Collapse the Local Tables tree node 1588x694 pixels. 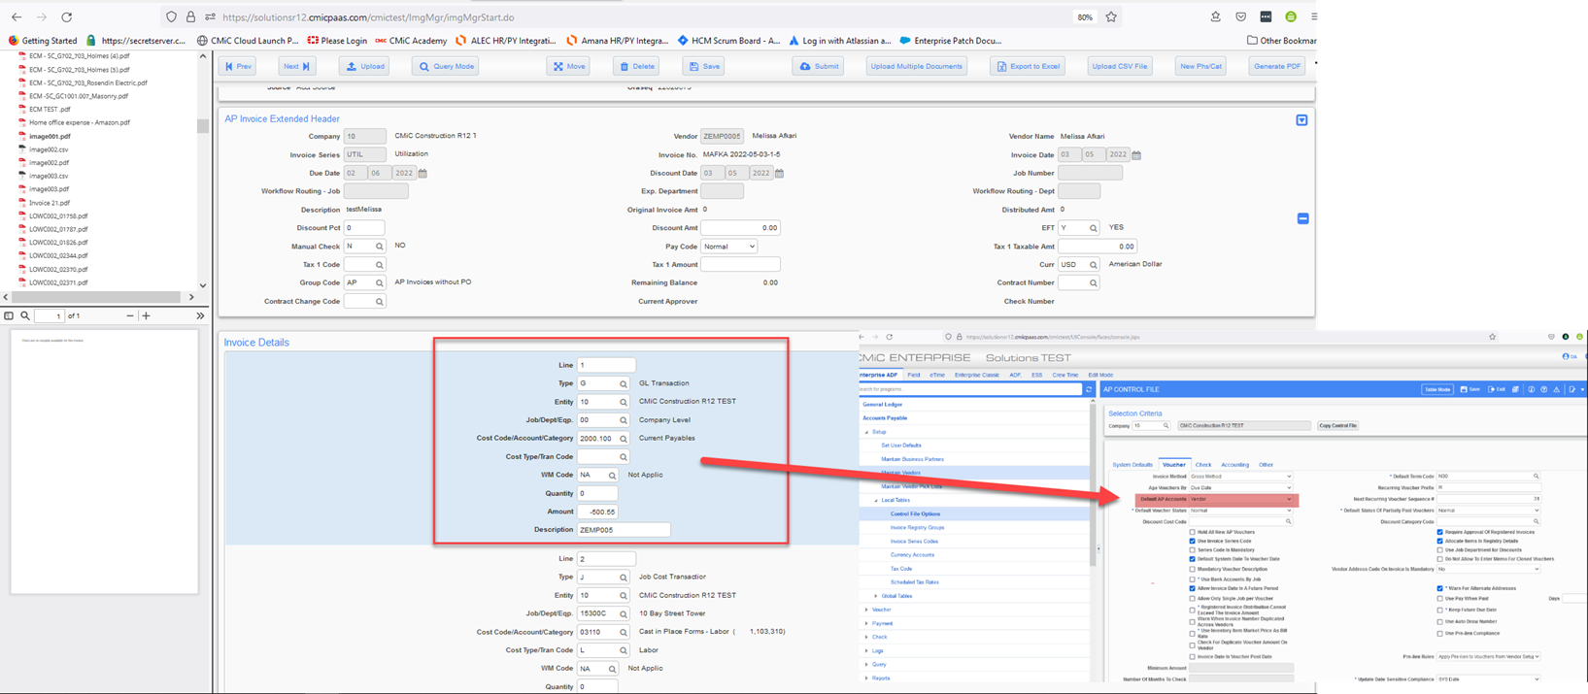click(x=876, y=501)
